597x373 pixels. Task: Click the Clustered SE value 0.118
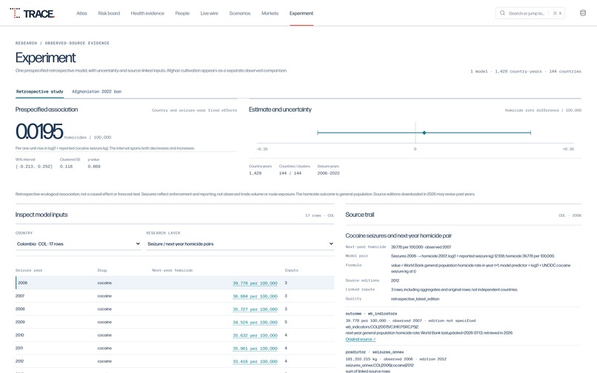(66, 167)
